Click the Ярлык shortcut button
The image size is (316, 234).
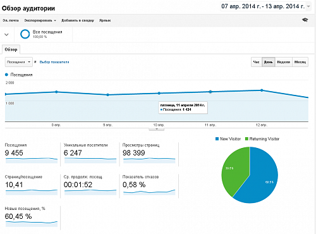click(105, 20)
